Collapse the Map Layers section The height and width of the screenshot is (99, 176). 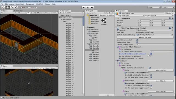coord(116,61)
